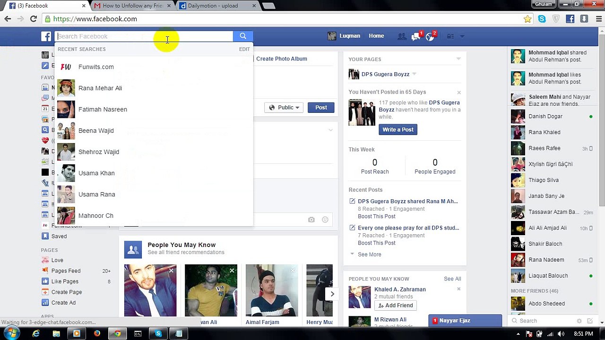Focus the Search Facebook field

(144, 36)
